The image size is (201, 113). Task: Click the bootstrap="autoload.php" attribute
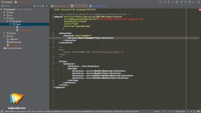click(77, 26)
